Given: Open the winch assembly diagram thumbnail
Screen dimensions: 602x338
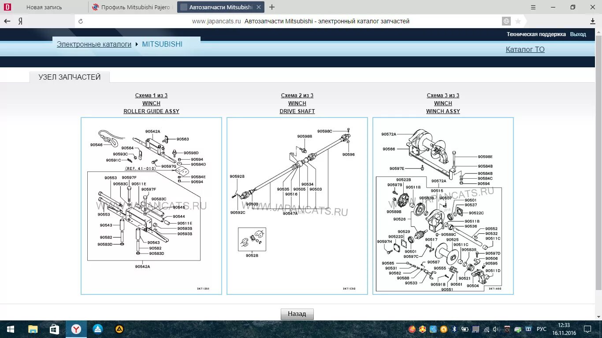Looking at the screenshot, I should [443, 206].
